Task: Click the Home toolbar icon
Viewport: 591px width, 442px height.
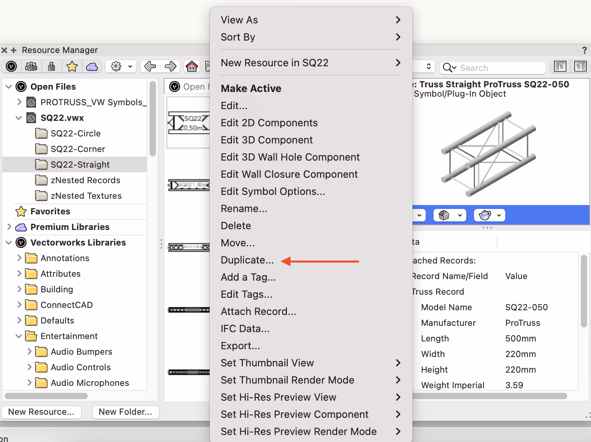Action: 192,66
